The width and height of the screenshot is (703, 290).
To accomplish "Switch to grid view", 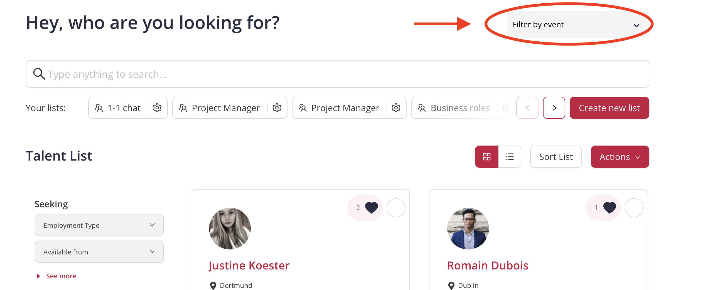I will pyautogui.click(x=487, y=157).
